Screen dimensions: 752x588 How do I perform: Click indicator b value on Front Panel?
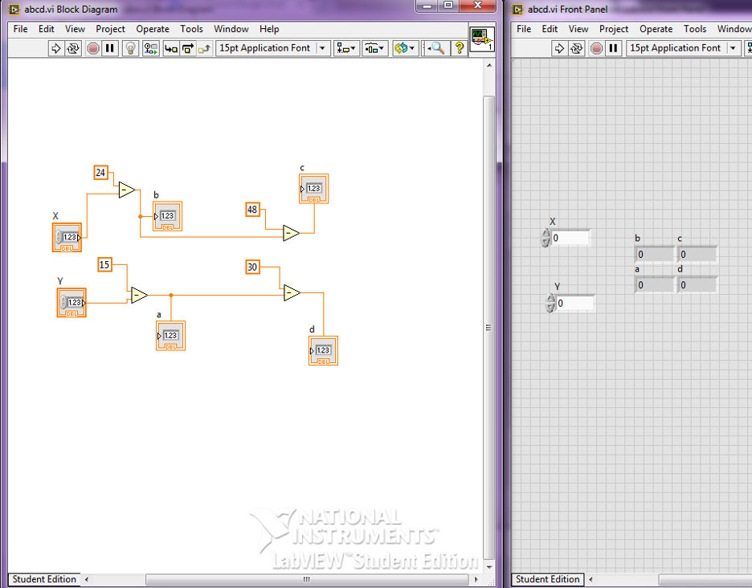(655, 254)
